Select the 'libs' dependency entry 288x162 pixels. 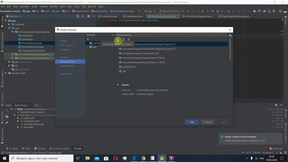pos(122,71)
